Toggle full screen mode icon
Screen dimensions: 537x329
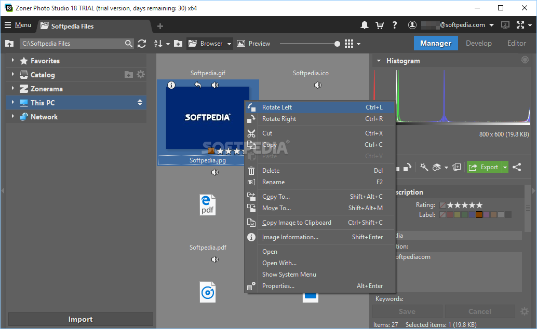[520, 25]
